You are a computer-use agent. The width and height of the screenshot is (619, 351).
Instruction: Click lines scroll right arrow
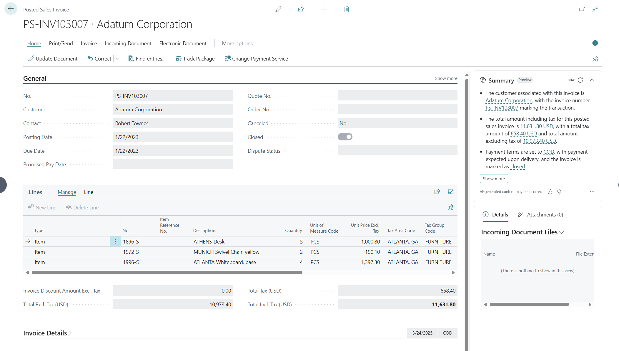(453, 273)
